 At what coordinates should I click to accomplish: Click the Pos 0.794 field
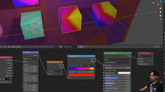point(86,72)
